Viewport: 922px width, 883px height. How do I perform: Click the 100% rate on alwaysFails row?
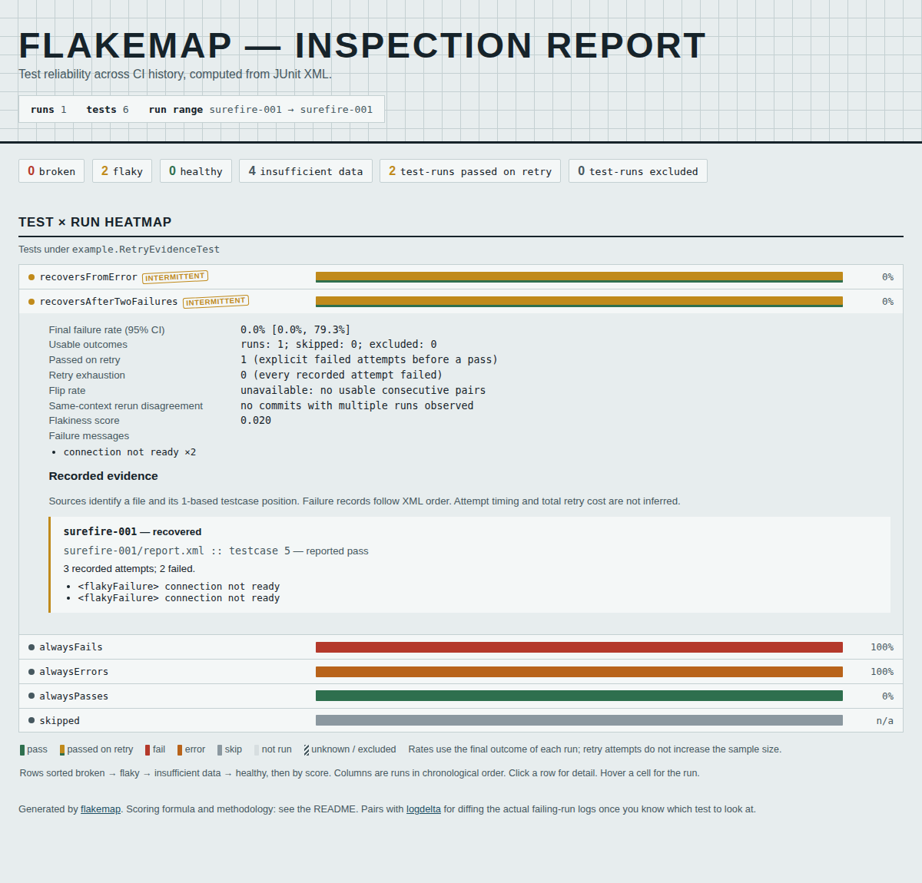[882, 647]
